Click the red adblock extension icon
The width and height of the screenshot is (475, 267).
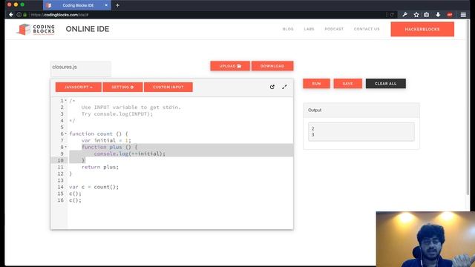coord(450,15)
